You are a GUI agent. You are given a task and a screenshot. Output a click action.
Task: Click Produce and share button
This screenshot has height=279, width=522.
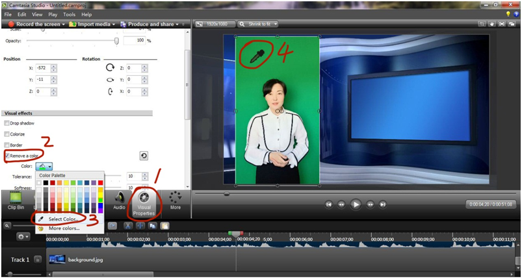point(149,24)
